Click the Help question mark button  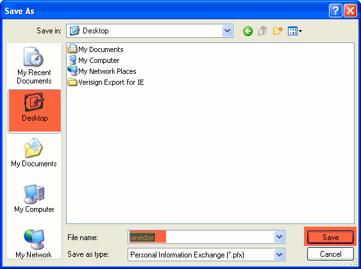pos(335,11)
